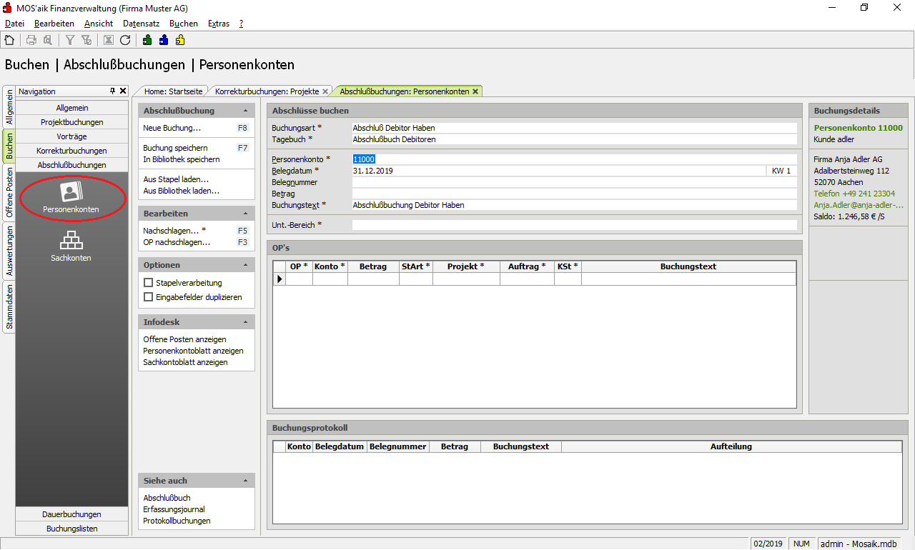Collapse the Siehe auch section

click(245, 481)
